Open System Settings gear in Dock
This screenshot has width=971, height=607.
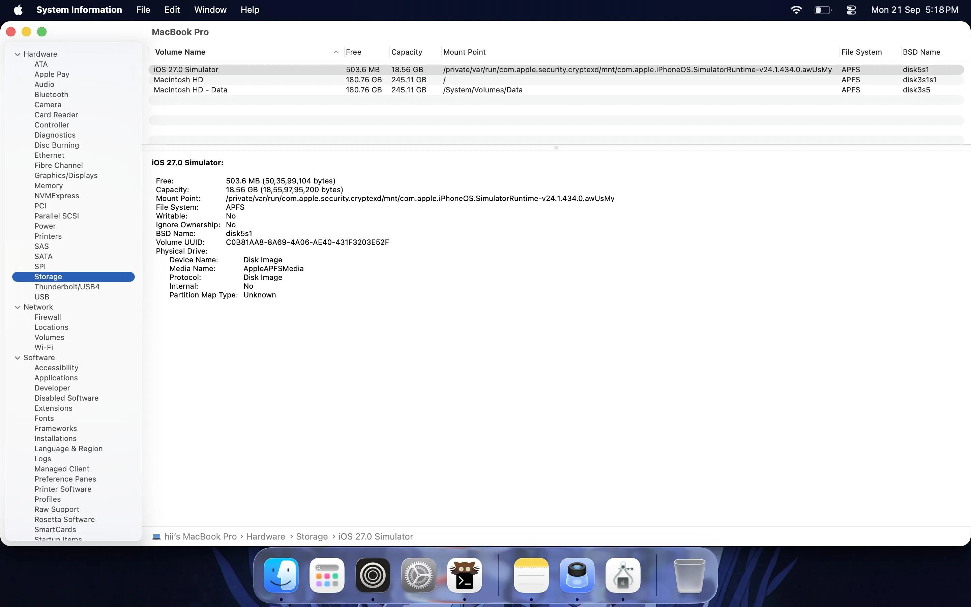click(418, 575)
